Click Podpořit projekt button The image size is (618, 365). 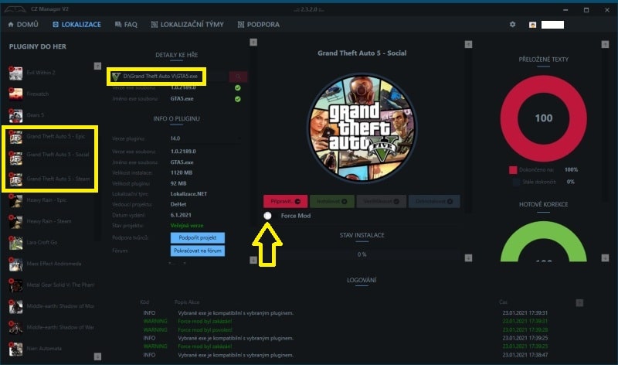pos(198,237)
